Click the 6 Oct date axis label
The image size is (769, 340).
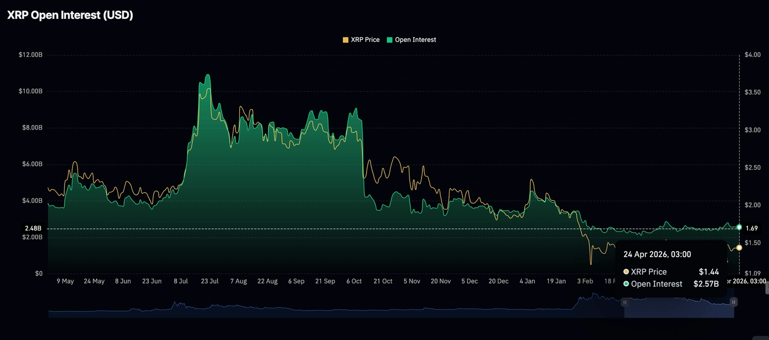pos(353,281)
